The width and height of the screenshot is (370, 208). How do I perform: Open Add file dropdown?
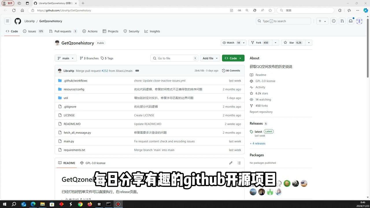[x=210, y=58]
